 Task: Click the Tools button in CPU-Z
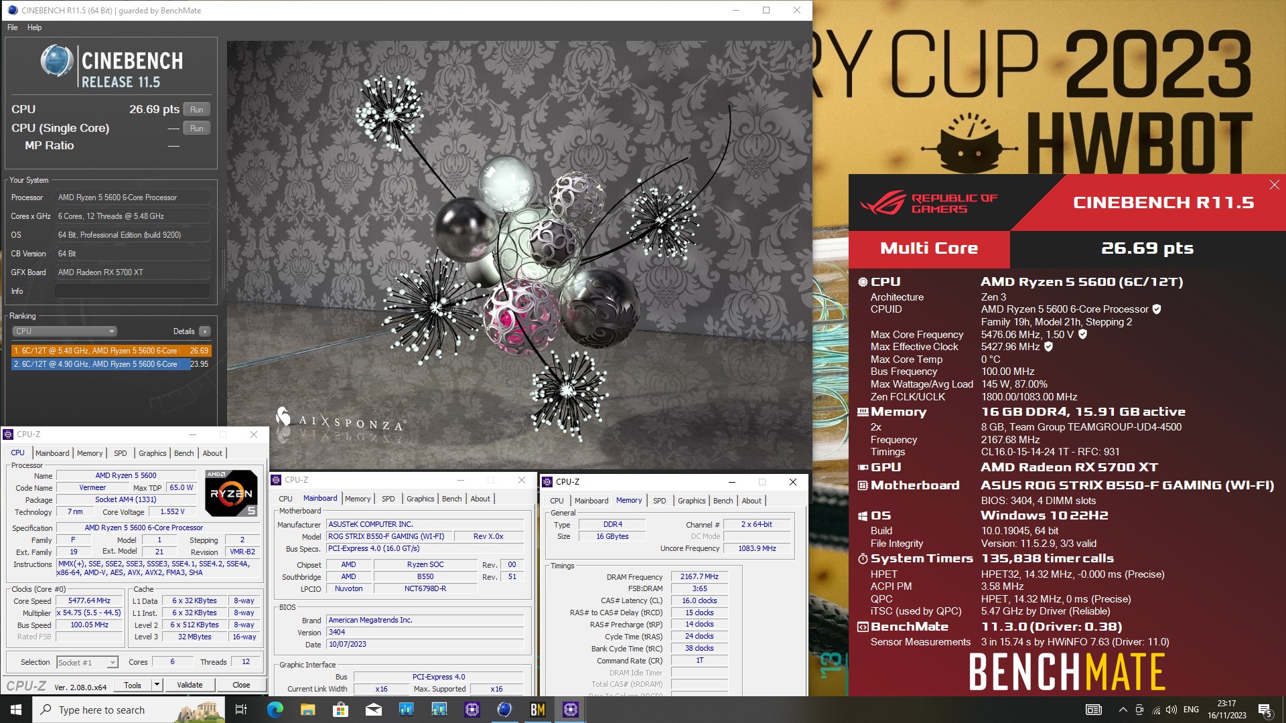[133, 685]
